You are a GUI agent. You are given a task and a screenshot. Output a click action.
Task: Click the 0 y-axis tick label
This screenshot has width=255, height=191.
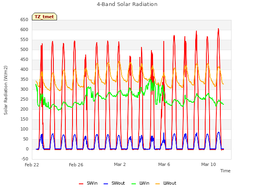pos(27,149)
